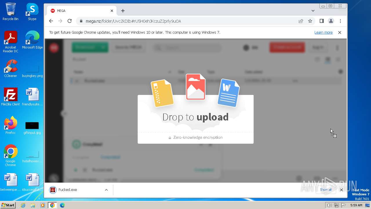Open the Action Center flag icon
The height and width of the screenshot is (209, 371).
[x=343, y=205]
